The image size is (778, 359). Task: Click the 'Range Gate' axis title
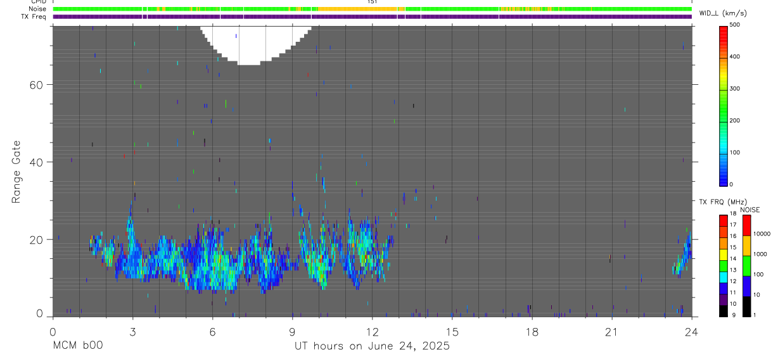click(16, 172)
